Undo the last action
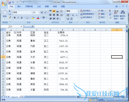Screen dimensions: 129x102 (x=13, y=2)
